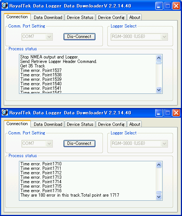
Task: Select Connection tab in lower window
Action: pos(17,124)
